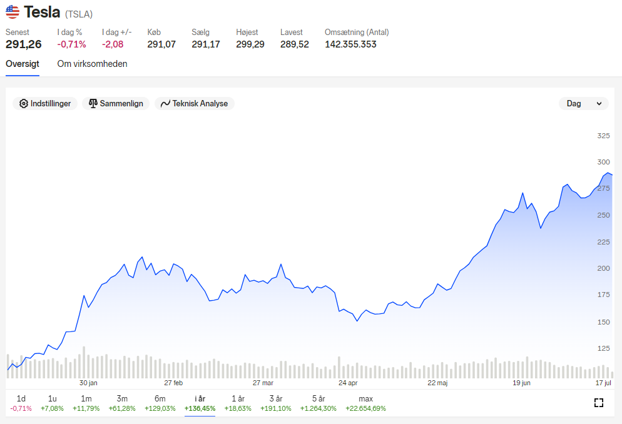
Task: Switch chart to max range
Action: point(365,403)
